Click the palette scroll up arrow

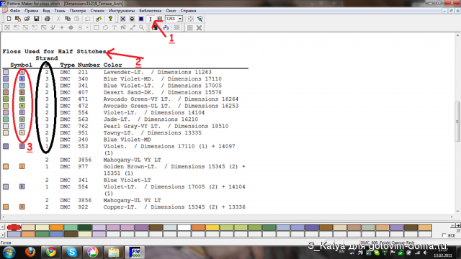[3, 227]
